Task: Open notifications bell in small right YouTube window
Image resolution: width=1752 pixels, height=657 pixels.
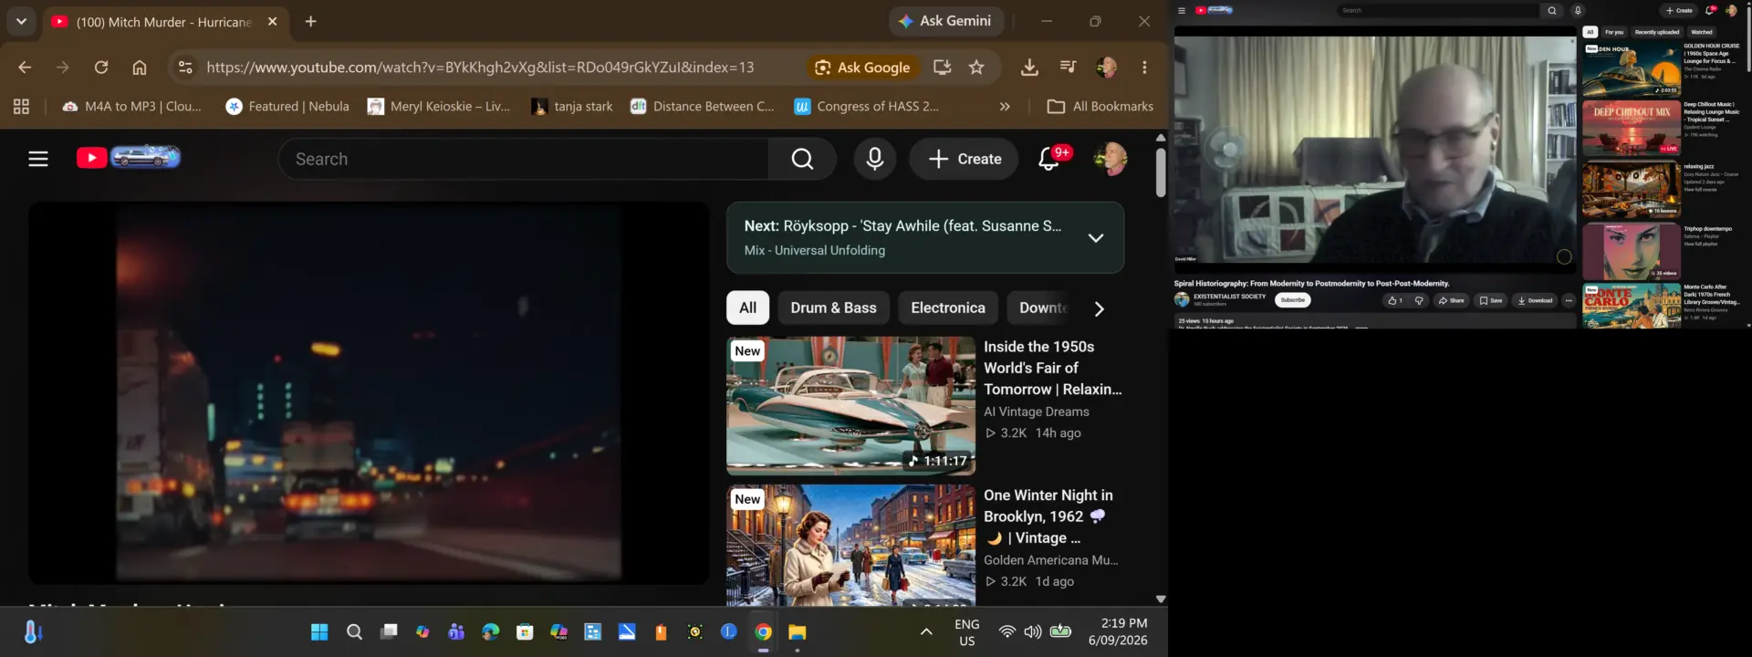Action: (1710, 11)
